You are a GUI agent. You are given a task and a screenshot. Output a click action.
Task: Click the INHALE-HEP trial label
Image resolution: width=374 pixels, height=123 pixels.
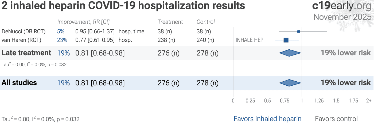pos(249,40)
